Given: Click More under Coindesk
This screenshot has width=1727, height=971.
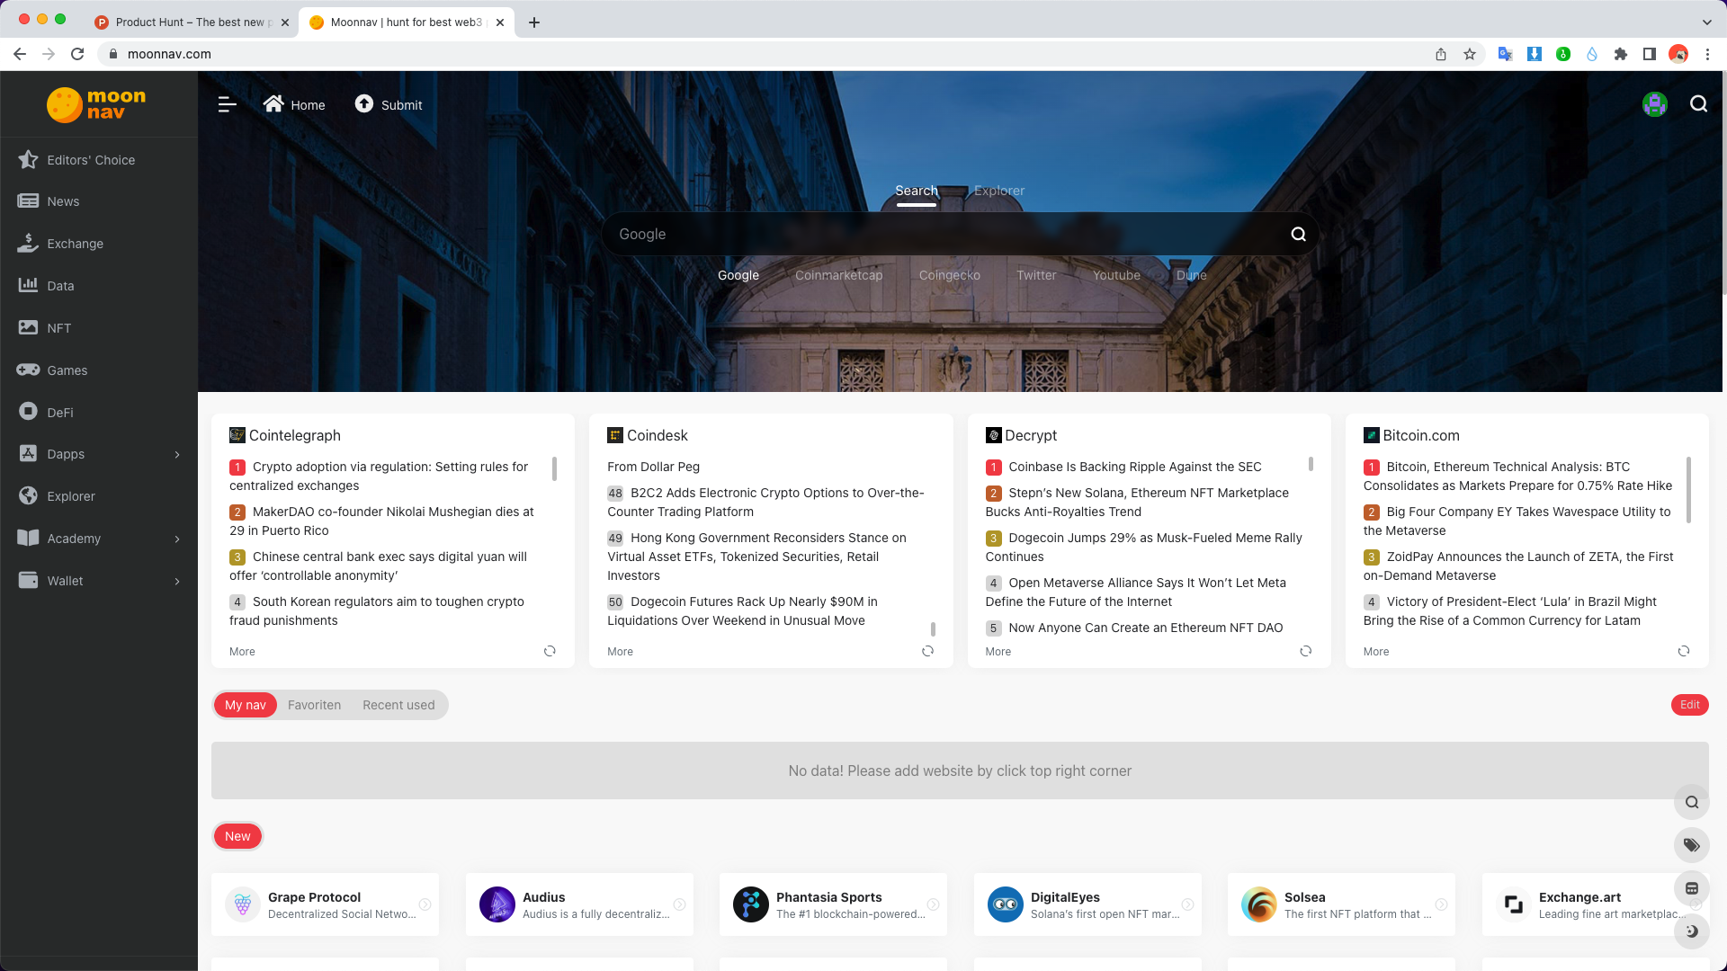Looking at the screenshot, I should pos(620,652).
